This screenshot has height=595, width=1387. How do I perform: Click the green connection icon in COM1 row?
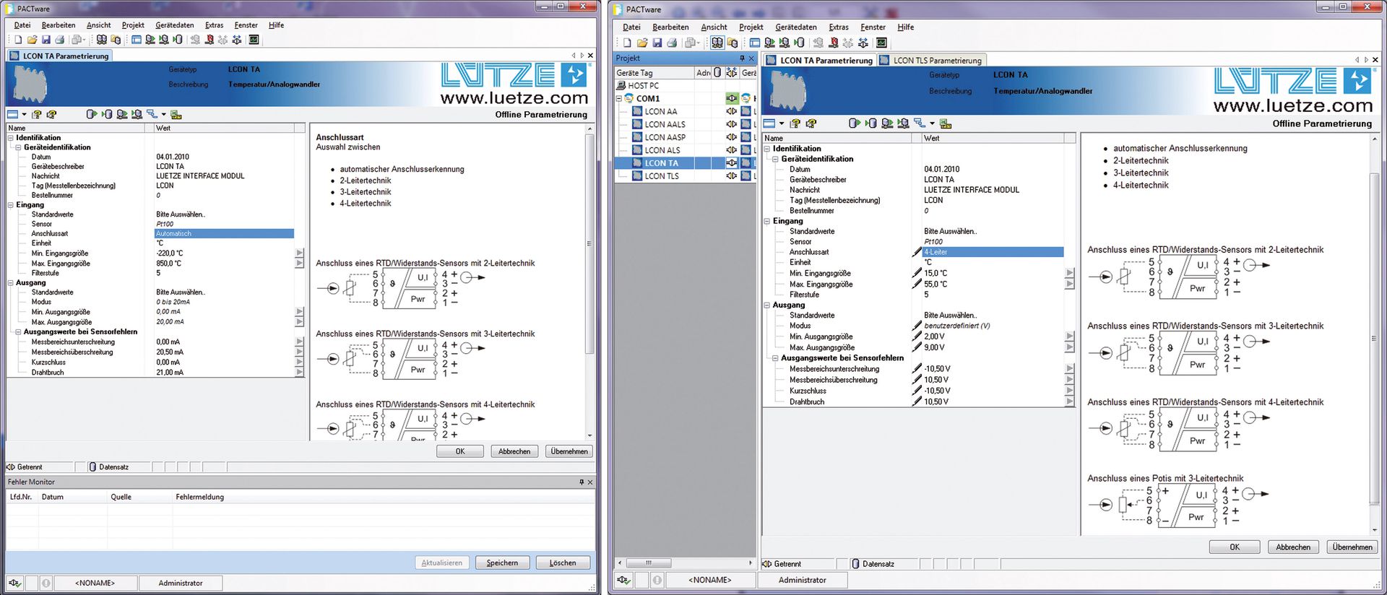tap(731, 98)
